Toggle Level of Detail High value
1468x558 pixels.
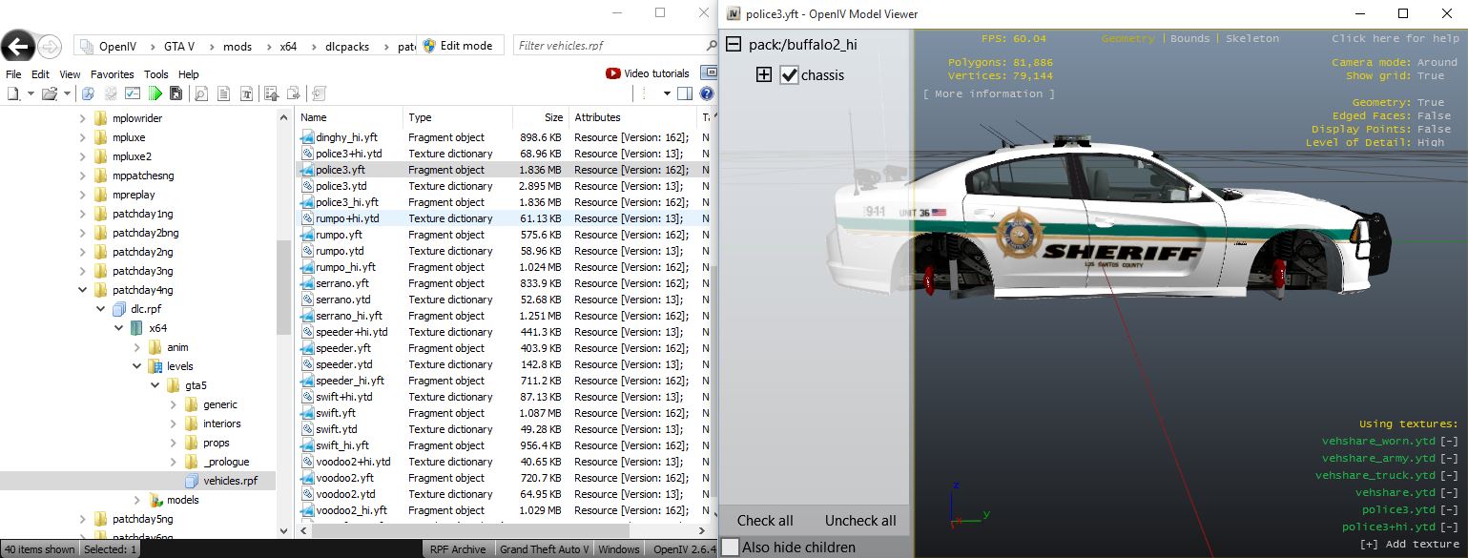[1430, 142]
